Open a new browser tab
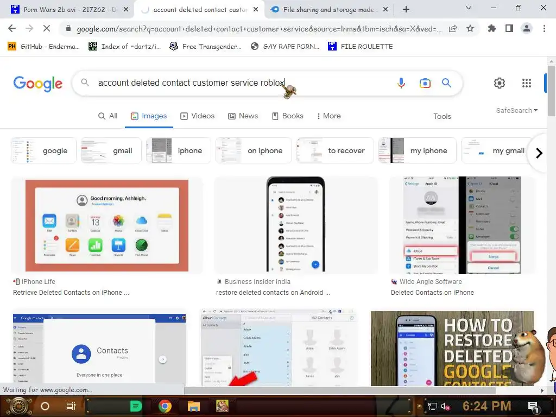Viewport: 556px width, 417px height. pyautogui.click(x=406, y=10)
